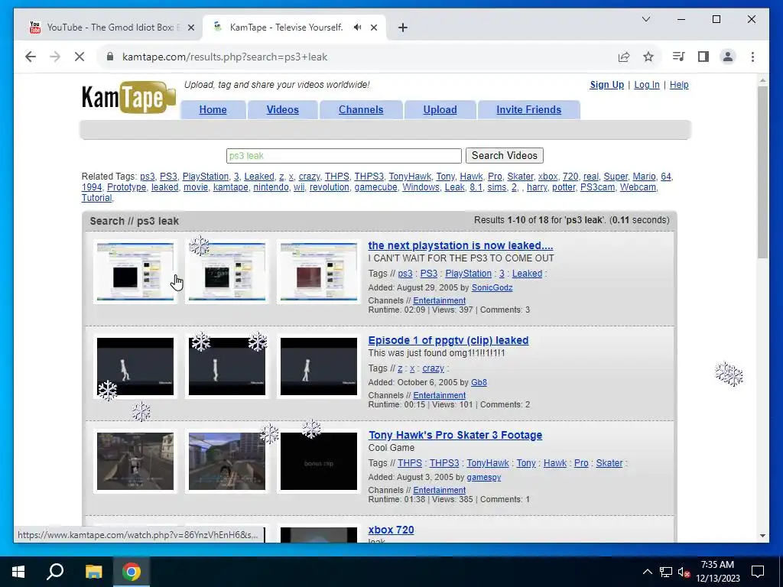Click scrollbar down arrow
Screen dimensions: 783x587
coord(762,536)
